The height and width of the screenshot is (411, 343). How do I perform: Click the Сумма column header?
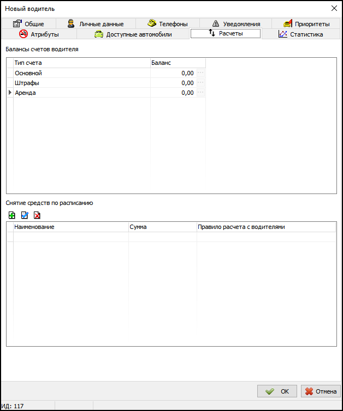162,227
